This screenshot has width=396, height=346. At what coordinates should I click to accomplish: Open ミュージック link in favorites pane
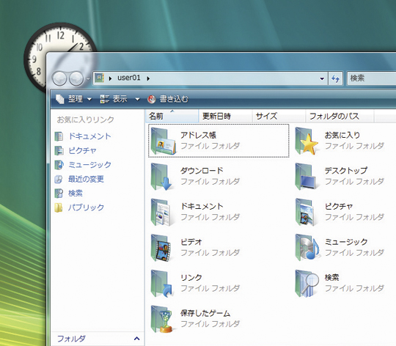point(90,165)
